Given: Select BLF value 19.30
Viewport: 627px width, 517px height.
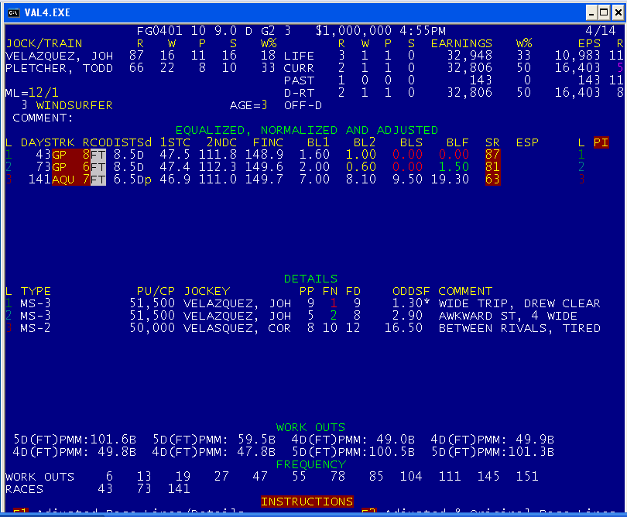Looking at the screenshot, I should (450, 179).
